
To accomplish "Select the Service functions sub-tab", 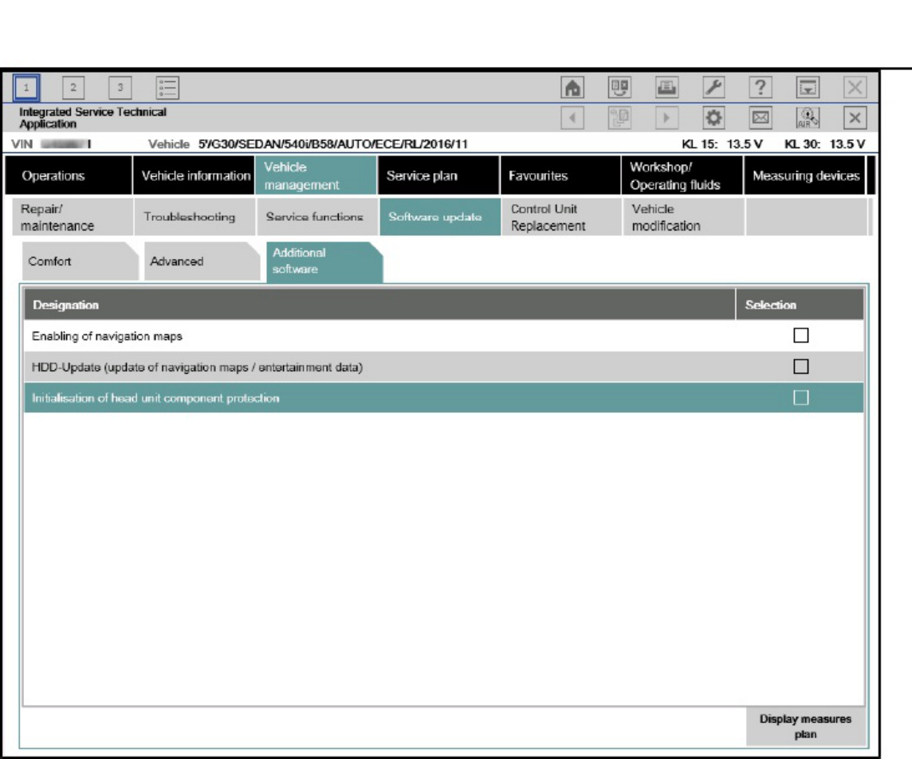I will [317, 217].
